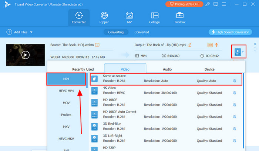Remove the file with the X icon
Viewport: 259px width, 151px height.
pos(255,44)
